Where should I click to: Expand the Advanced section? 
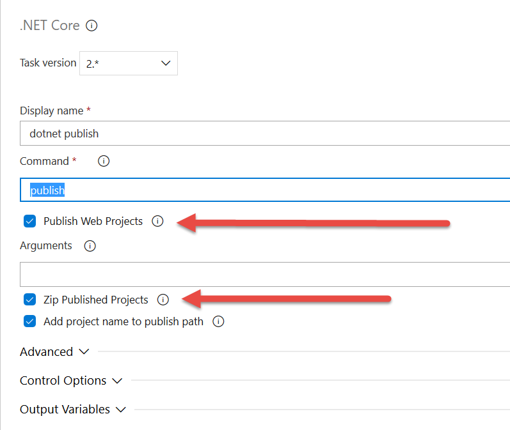(x=47, y=352)
